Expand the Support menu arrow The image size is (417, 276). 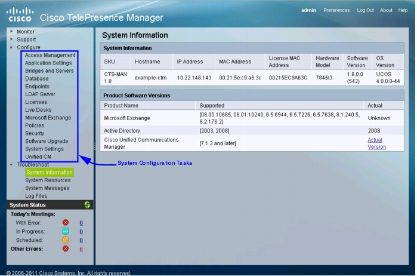tap(11, 39)
